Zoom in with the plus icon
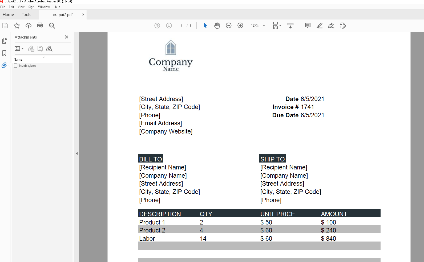Viewport: 424px width, 262px height. tap(240, 26)
